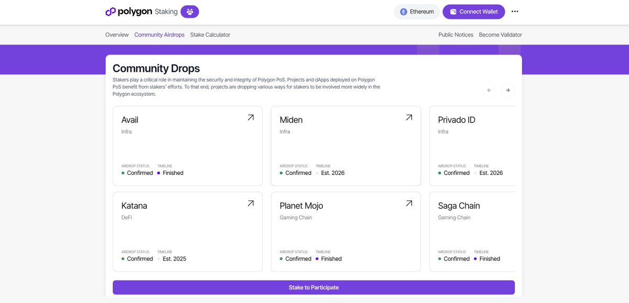The height and width of the screenshot is (303, 629).
Task: Click the Katana card title
Action: click(x=134, y=206)
